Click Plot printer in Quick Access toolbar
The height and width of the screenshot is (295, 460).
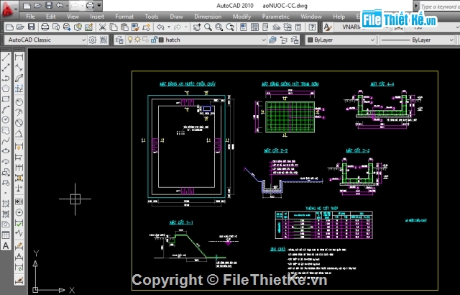pos(90,5)
